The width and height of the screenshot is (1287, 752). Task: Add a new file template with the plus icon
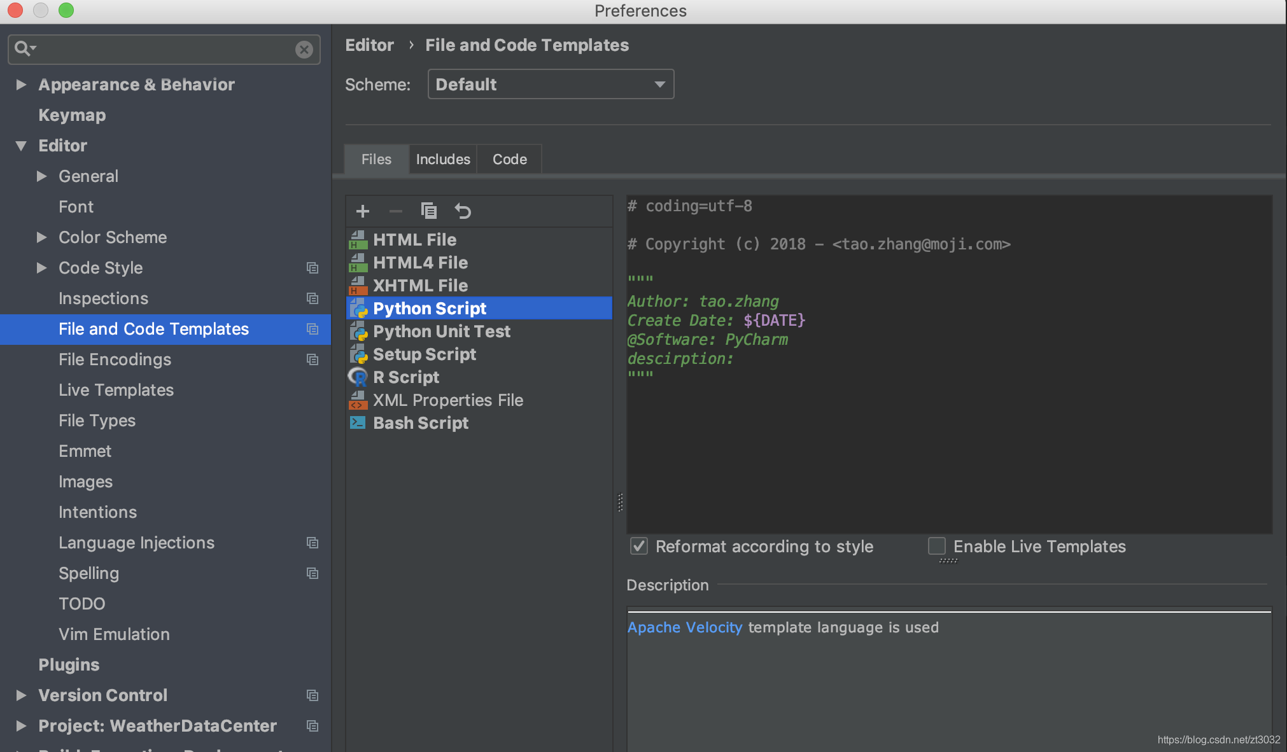coord(362,211)
